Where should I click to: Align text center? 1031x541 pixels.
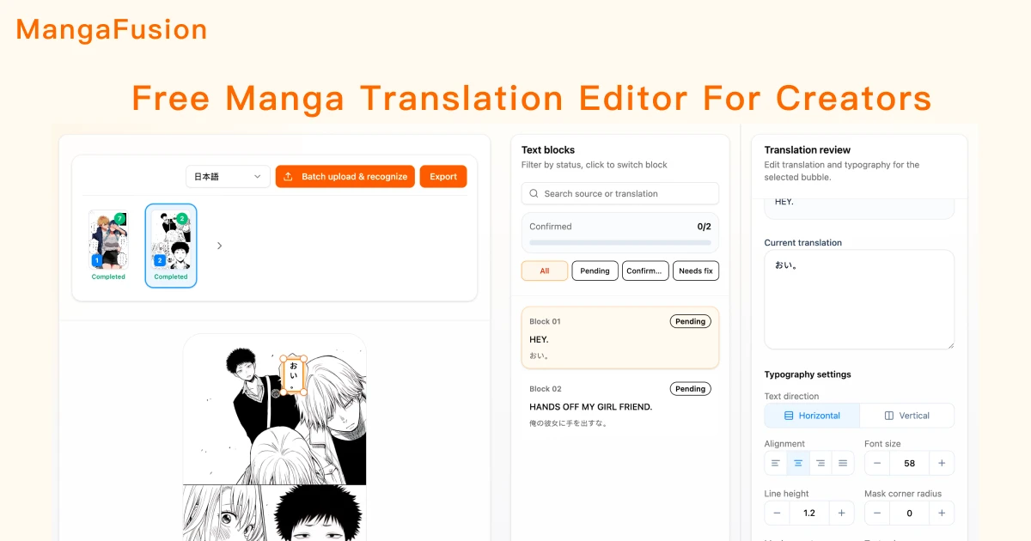click(x=798, y=463)
